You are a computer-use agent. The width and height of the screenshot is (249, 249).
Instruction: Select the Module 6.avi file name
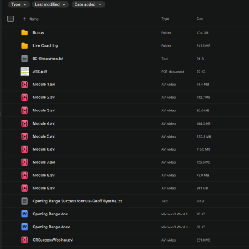(x=44, y=149)
